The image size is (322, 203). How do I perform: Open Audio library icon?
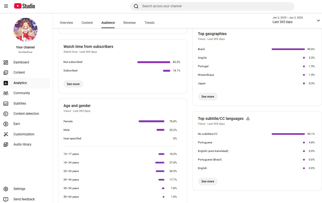(x=6, y=144)
